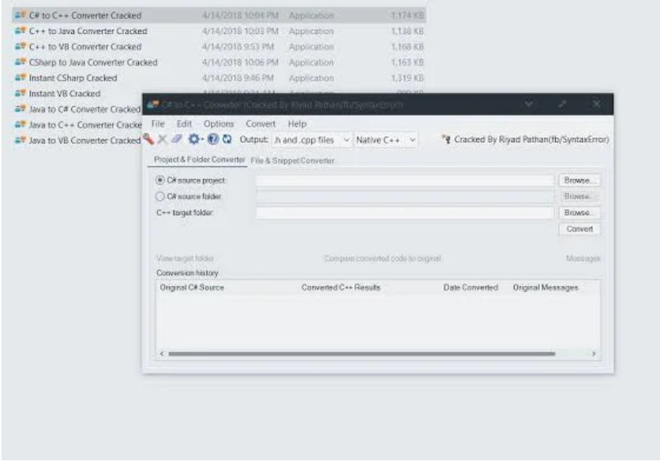The width and height of the screenshot is (660, 461).
Task: Click icon of C# to C++ Converter Cracked file
Action: 21,16
